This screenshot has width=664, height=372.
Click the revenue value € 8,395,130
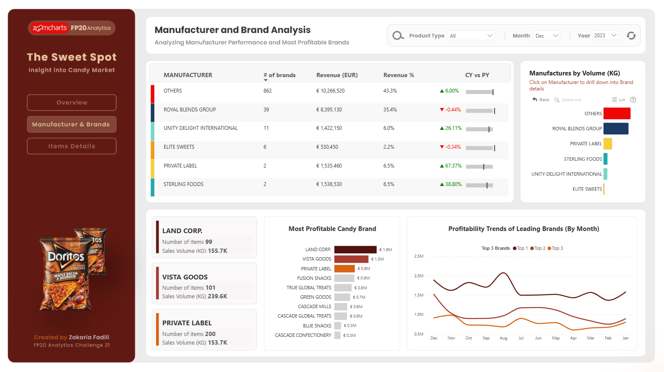tap(329, 110)
